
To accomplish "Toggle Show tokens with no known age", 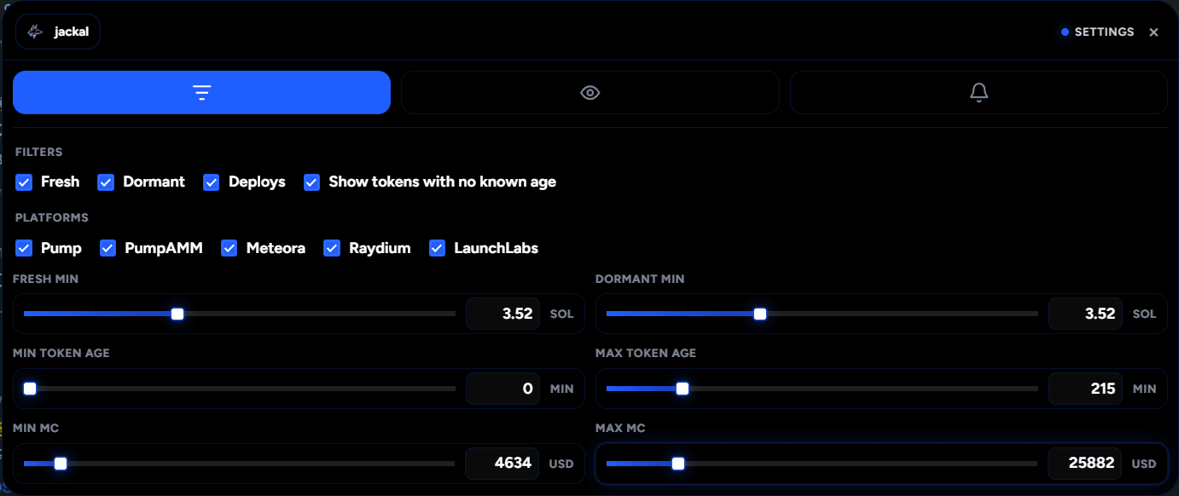I will (311, 182).
